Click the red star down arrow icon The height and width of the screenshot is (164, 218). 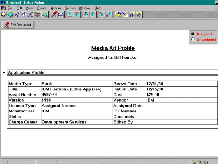(x=102, y=14)
